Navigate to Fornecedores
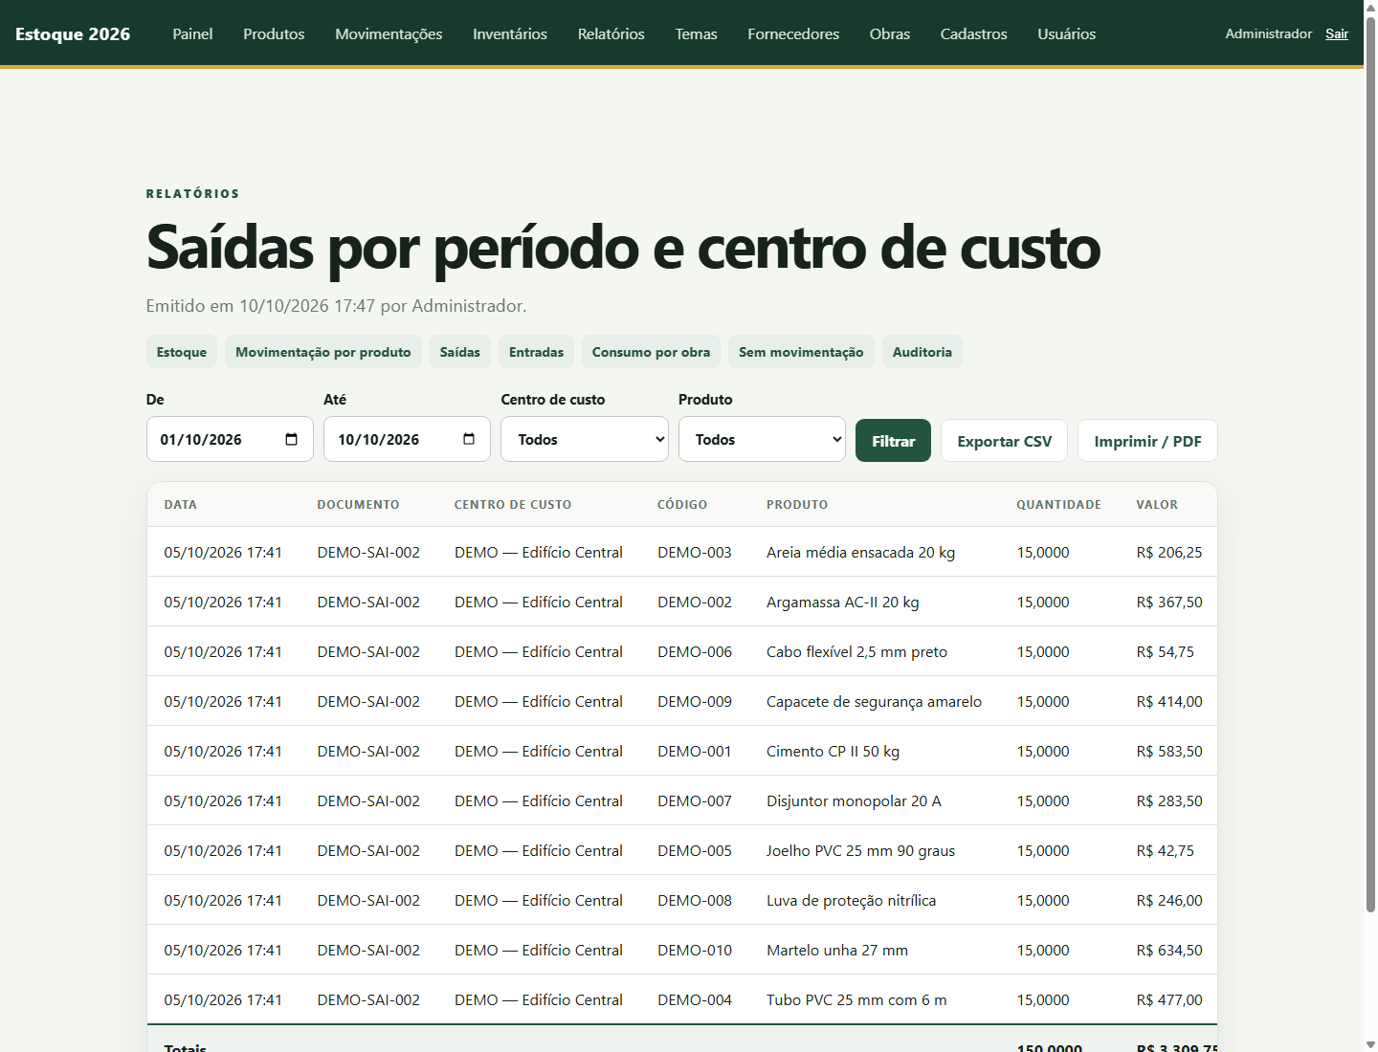 [793, 33]
